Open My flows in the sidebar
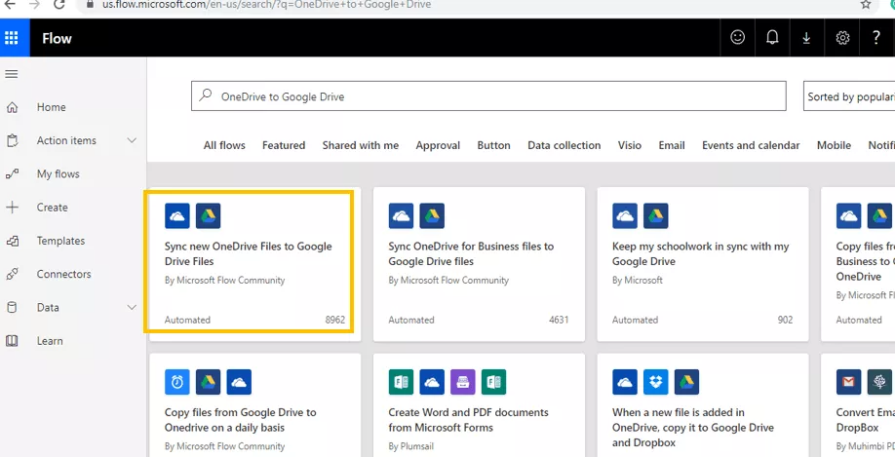 click(x=58, y=174)
